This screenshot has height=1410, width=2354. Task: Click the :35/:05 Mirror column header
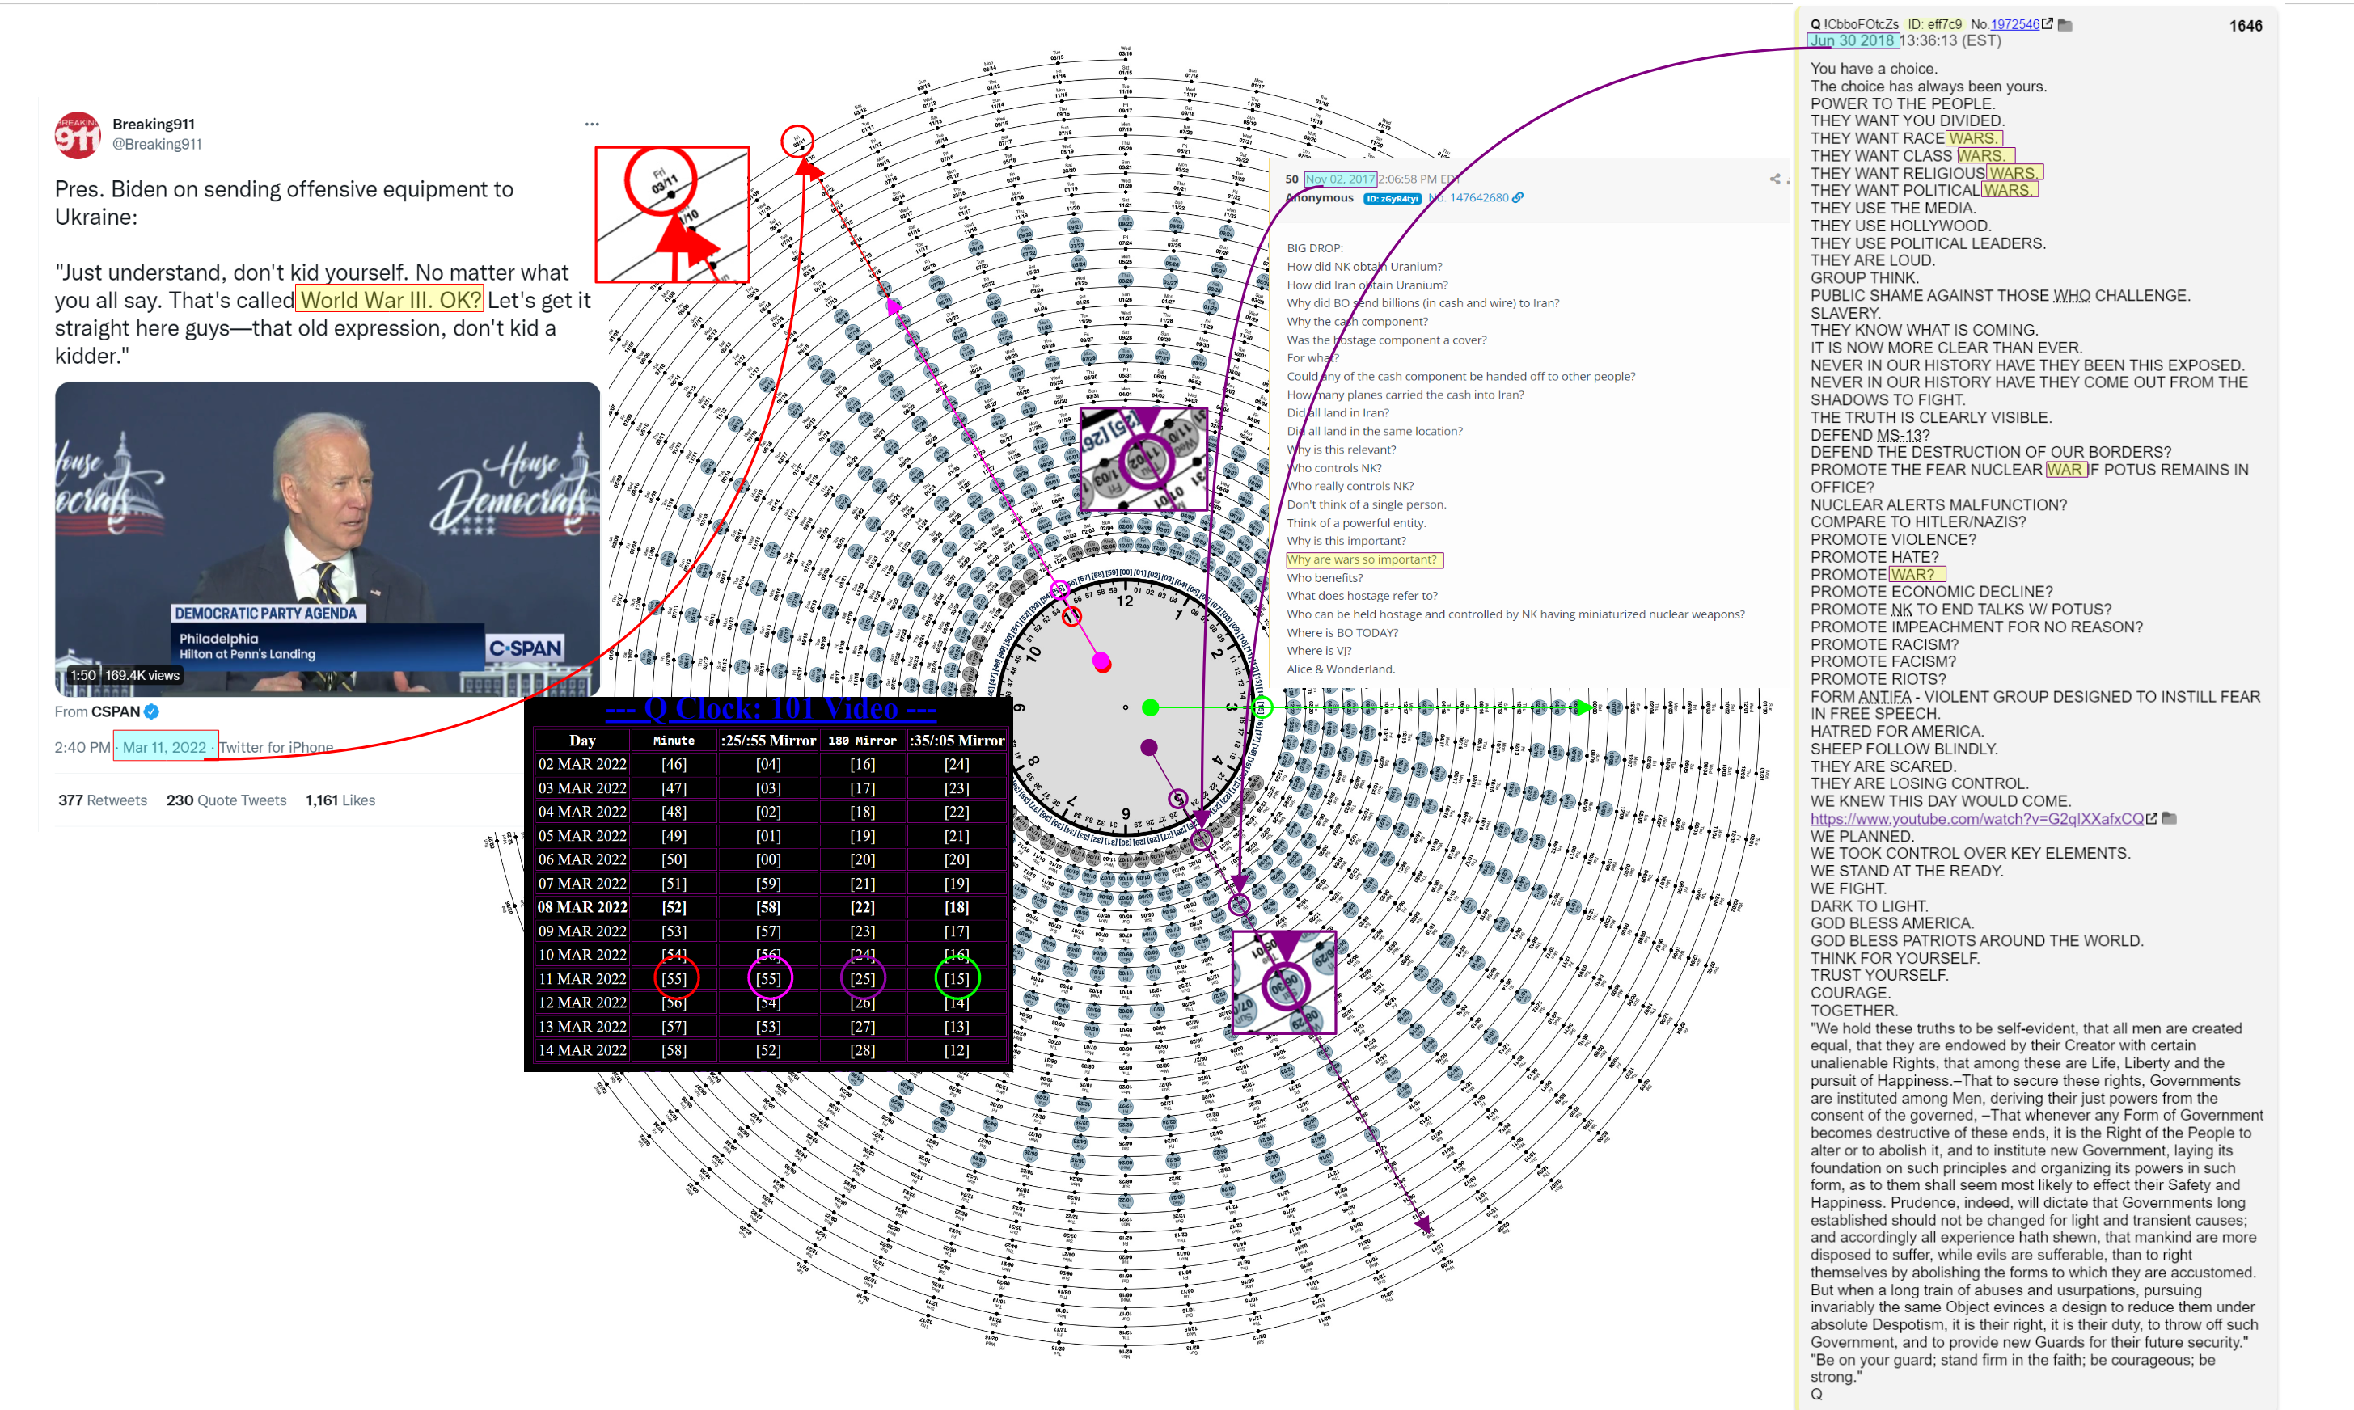coord(957,740)
